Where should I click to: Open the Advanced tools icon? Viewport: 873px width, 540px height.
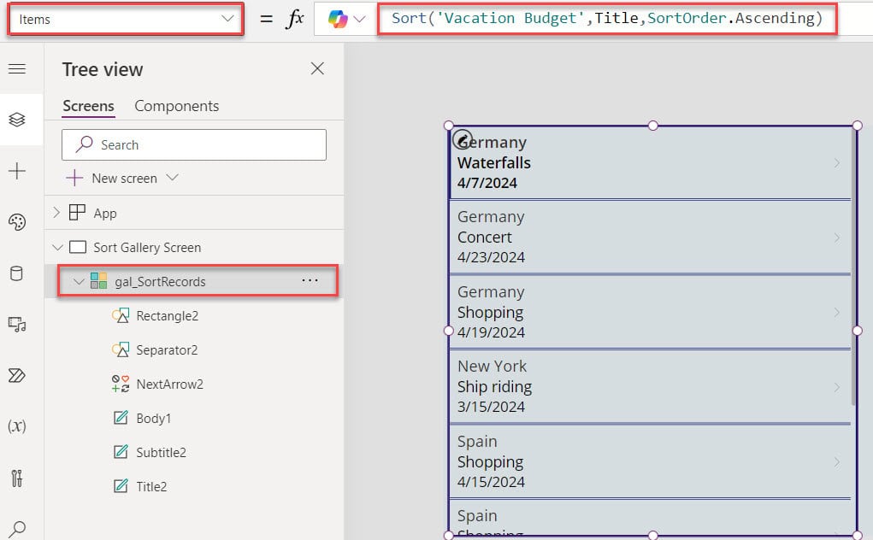[x=17, y=478]
